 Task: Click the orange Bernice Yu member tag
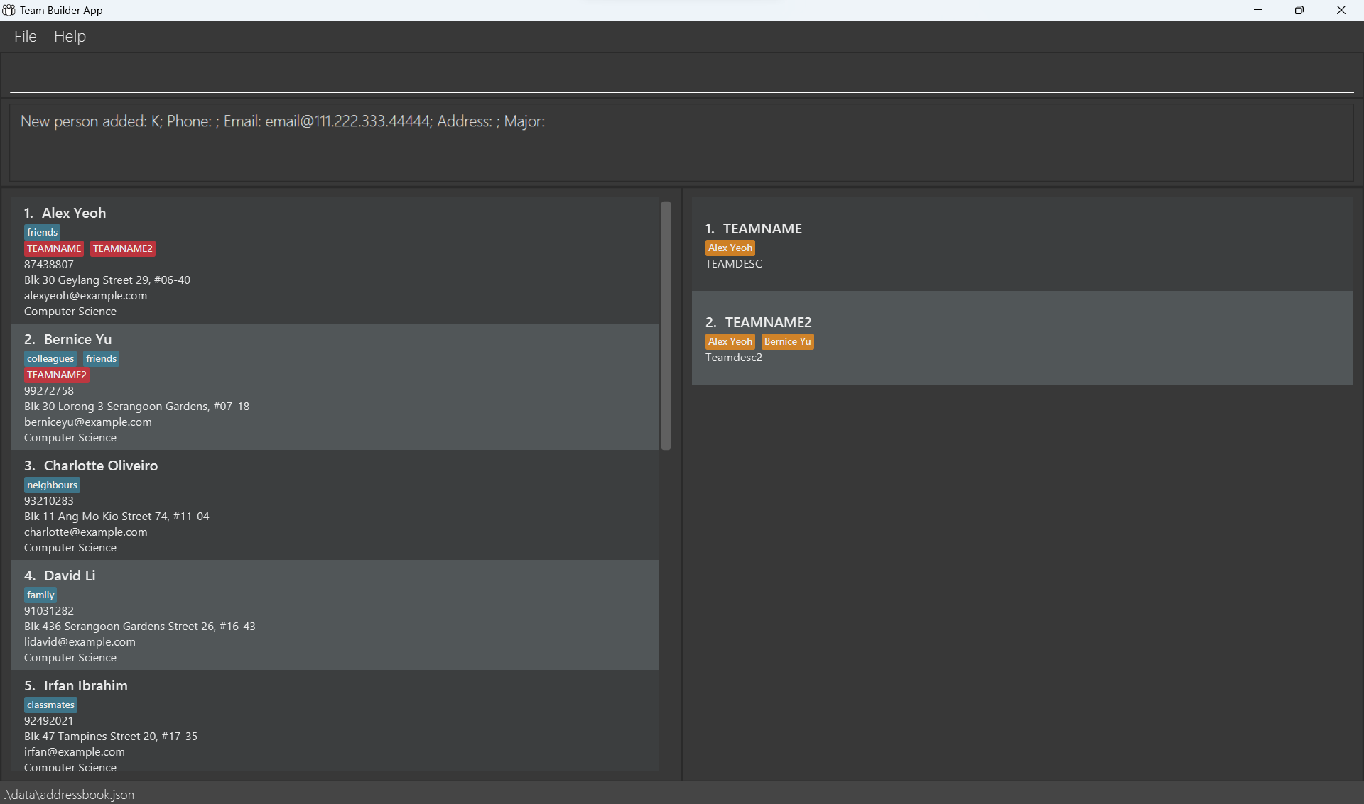tap(787, 341)
